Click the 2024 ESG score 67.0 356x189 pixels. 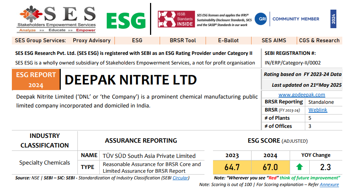[270, 167]
